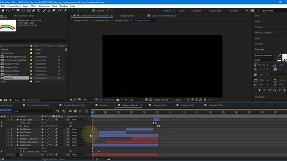Open parent dropdown for Shape Layer 1
The width and height of the screenshot is (287, 161).
tap(79, 120)
